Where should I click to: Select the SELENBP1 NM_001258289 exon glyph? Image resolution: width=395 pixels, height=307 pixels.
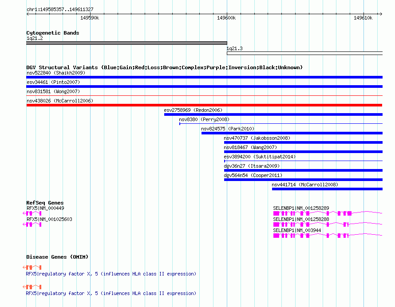[328, 213]
